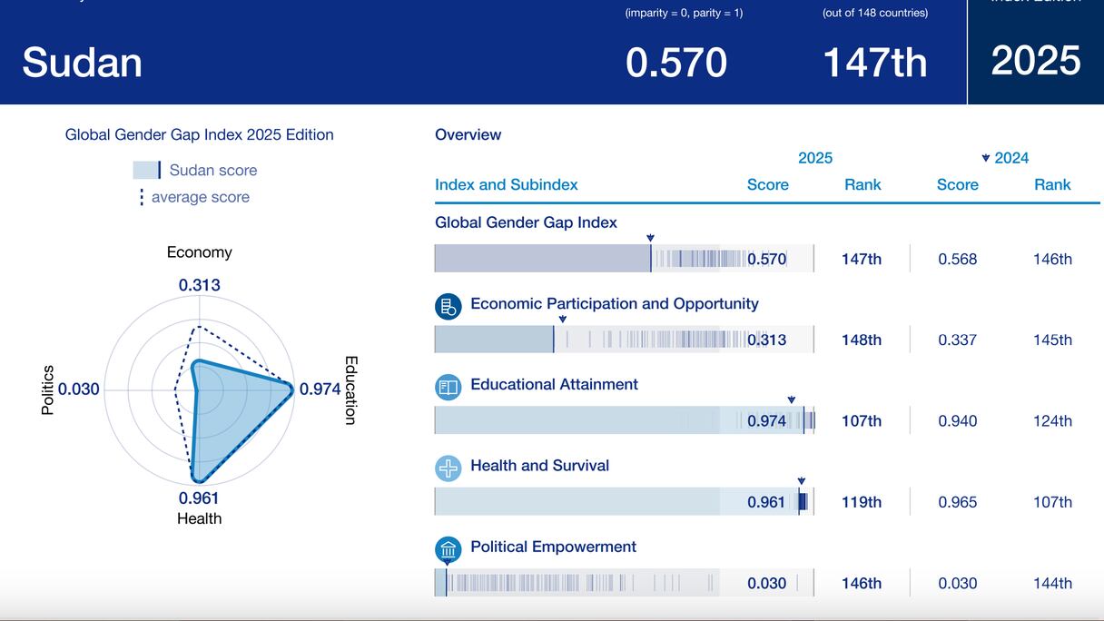Open the Political Empowerment subindex label
1104x621 pixels.
tap(553, 547)
